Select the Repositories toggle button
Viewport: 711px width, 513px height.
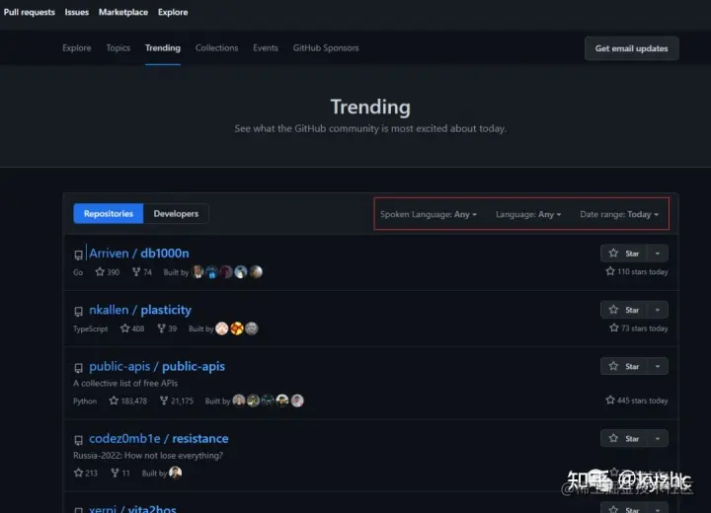click(x=109, y=213)
